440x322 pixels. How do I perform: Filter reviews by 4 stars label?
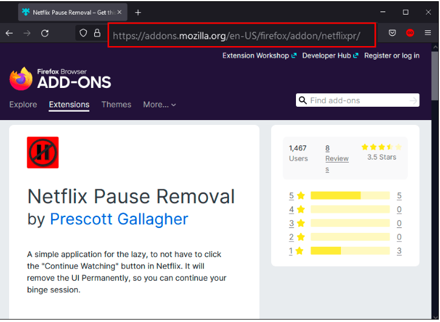tap(297, 209)
